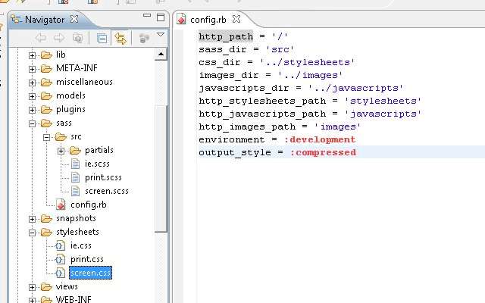This screenshot has width=485, height=303.
Task: Select the models folder icon
Action: coord(46,96)
